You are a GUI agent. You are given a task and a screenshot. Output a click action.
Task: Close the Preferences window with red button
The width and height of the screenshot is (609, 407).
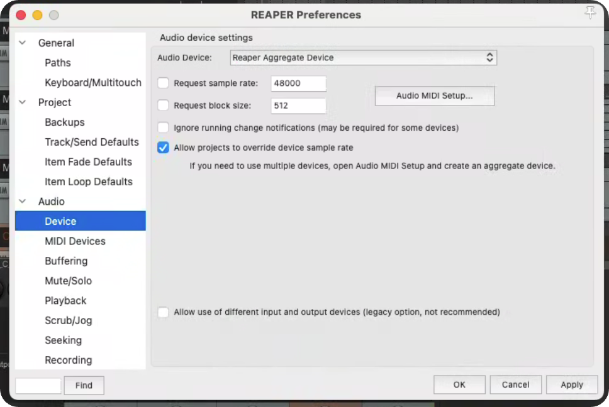click(21, 15)
